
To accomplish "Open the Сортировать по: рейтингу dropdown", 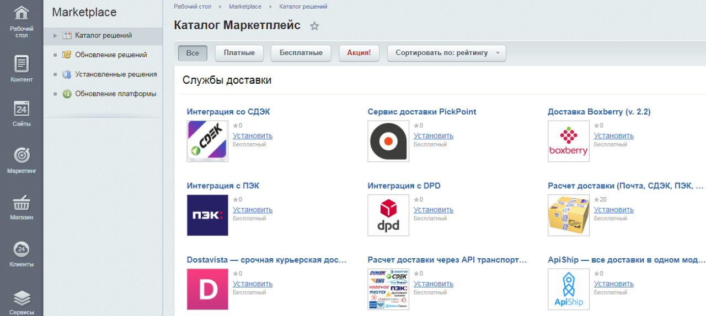I will tap(446, 53).
